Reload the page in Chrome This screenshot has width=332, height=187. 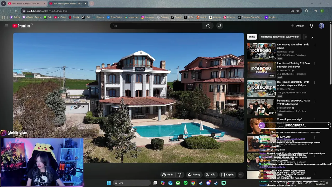[16, 11]
